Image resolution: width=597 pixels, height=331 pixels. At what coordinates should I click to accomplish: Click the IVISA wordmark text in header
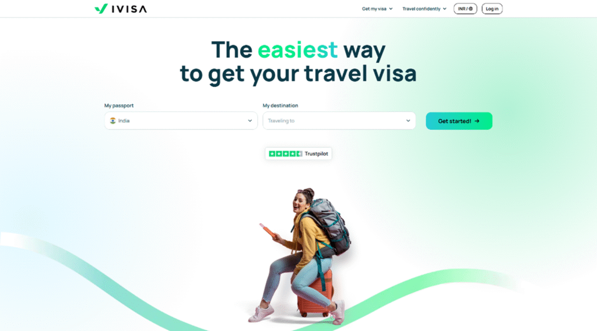[x=129, y=9]
